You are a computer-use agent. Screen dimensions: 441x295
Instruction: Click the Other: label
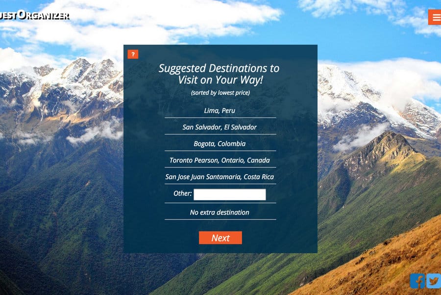pos(183,193)
